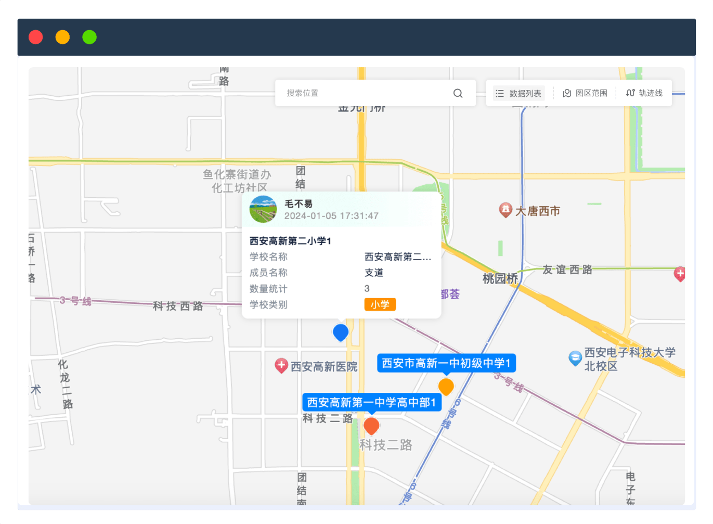Click the 小学 orange category tag

pos(380,304)
